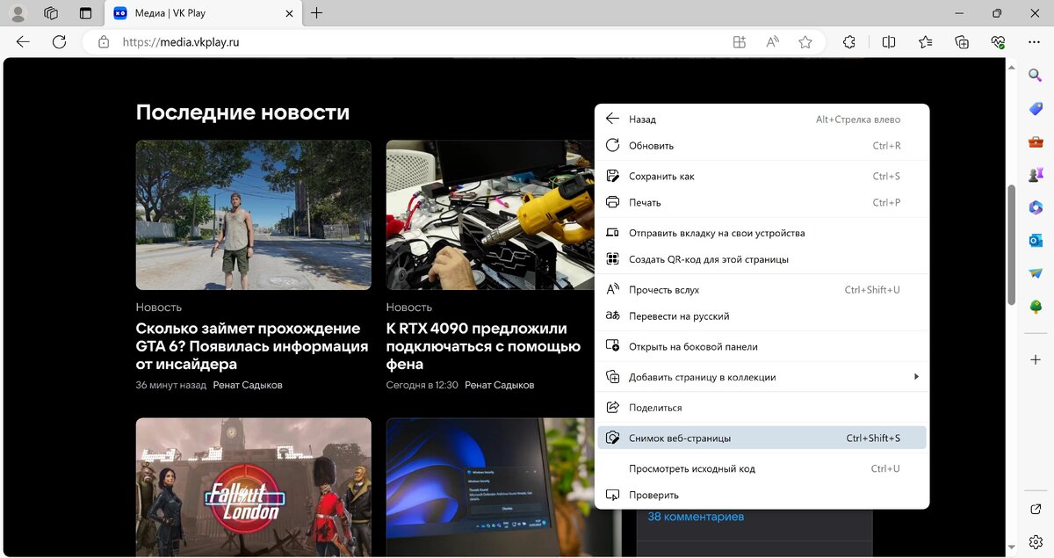The image size is (1054, 558).
Task: Open a new tab with plus button
Action: pos(317,13)
